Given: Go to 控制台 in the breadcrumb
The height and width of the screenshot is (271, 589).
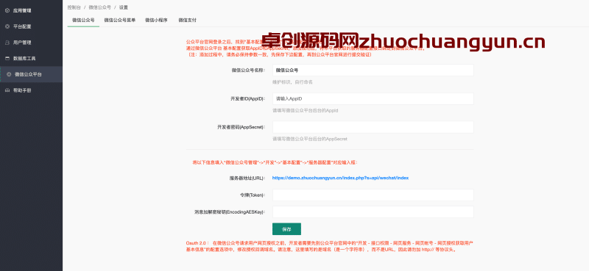Looking at the screenshot, I should click(x=74, y=7).
